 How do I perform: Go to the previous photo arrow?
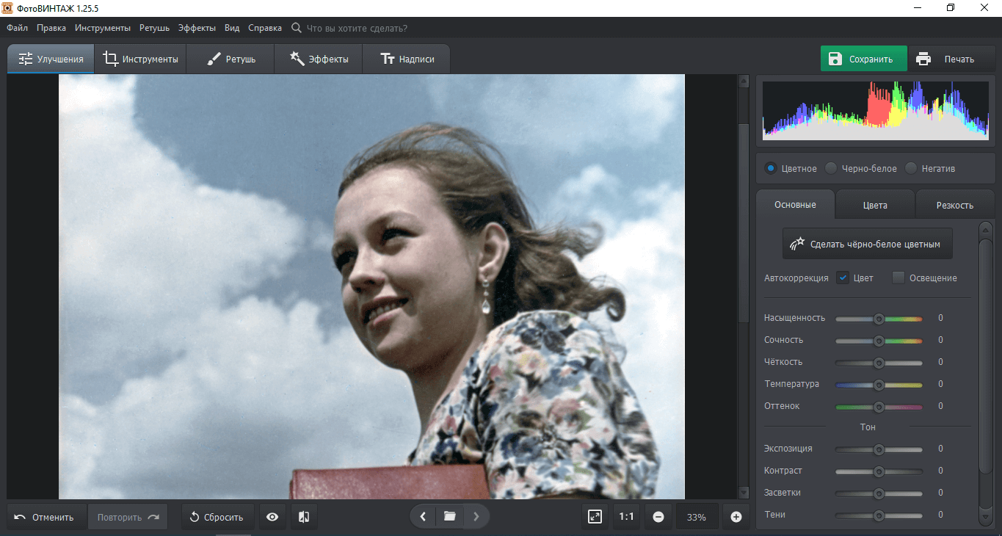(423, 517)
